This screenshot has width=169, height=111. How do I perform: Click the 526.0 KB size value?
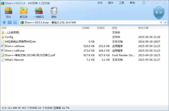coord(89,46)
